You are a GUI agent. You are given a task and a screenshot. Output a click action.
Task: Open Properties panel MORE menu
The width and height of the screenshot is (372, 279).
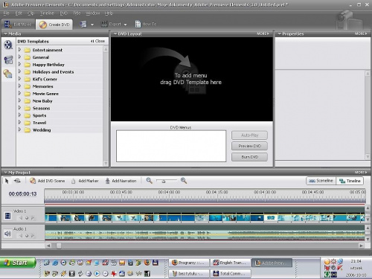[x=361, y=33]
